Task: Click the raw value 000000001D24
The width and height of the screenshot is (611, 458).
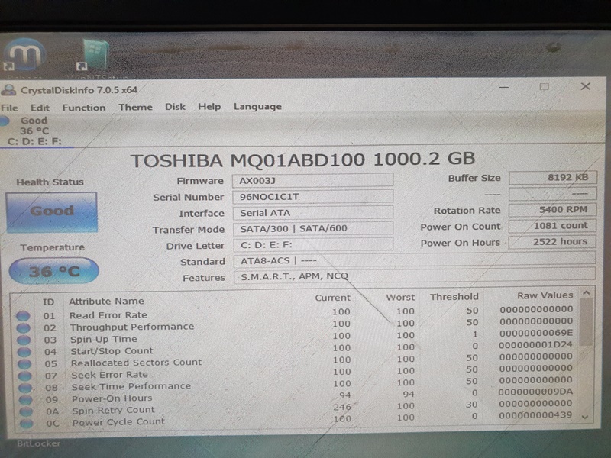Action: 535,345
